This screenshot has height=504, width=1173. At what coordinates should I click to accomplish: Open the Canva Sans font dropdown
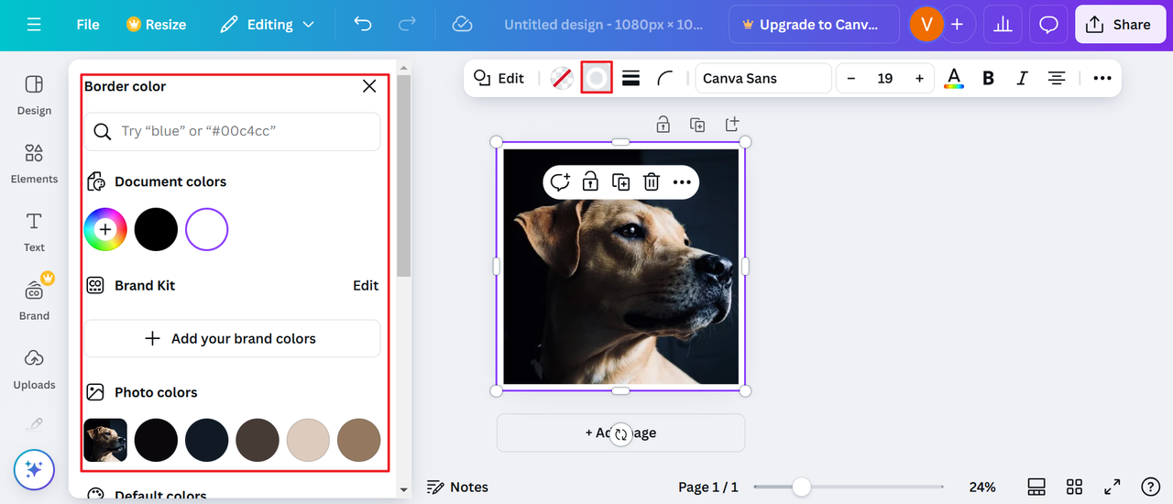762,78
